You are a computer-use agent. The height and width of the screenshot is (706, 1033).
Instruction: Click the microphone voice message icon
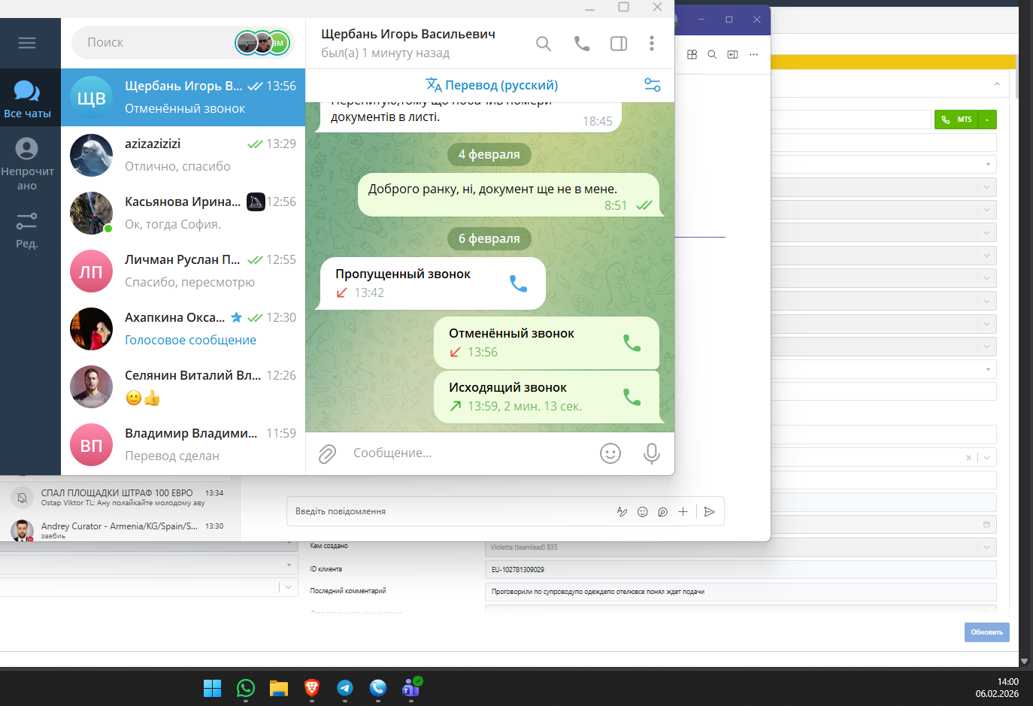click(x=652, y=453)
